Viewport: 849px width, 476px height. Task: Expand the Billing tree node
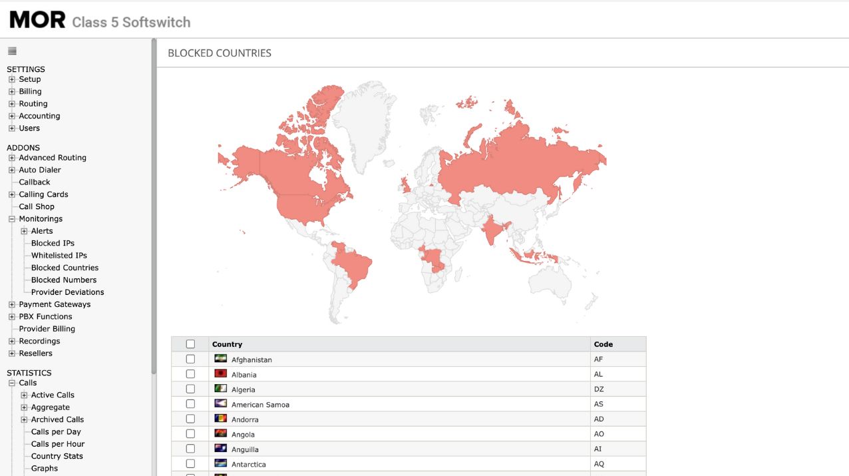12,92
